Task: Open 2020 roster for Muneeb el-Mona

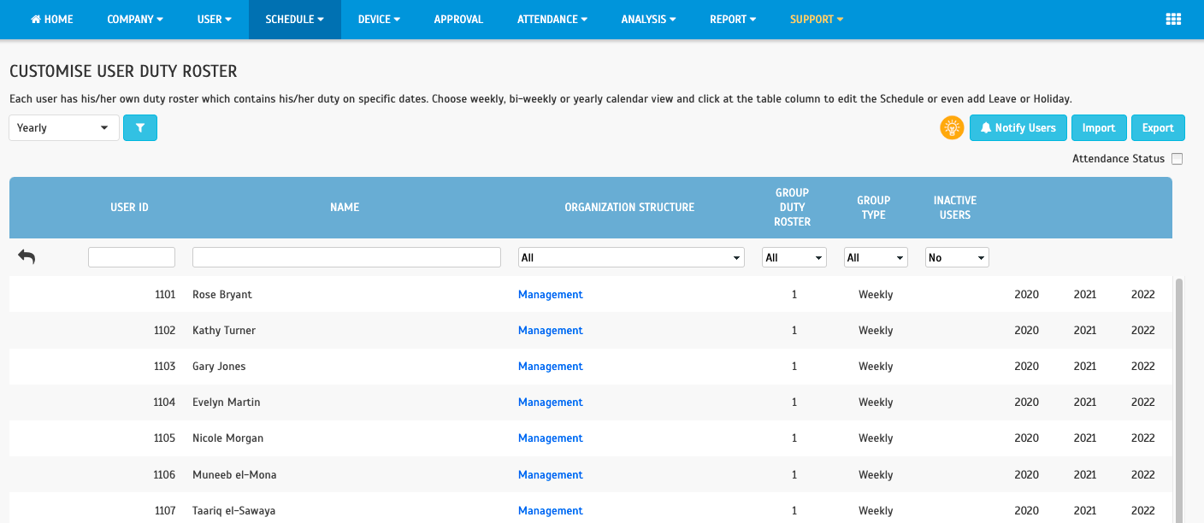Action: point(1026,474)
